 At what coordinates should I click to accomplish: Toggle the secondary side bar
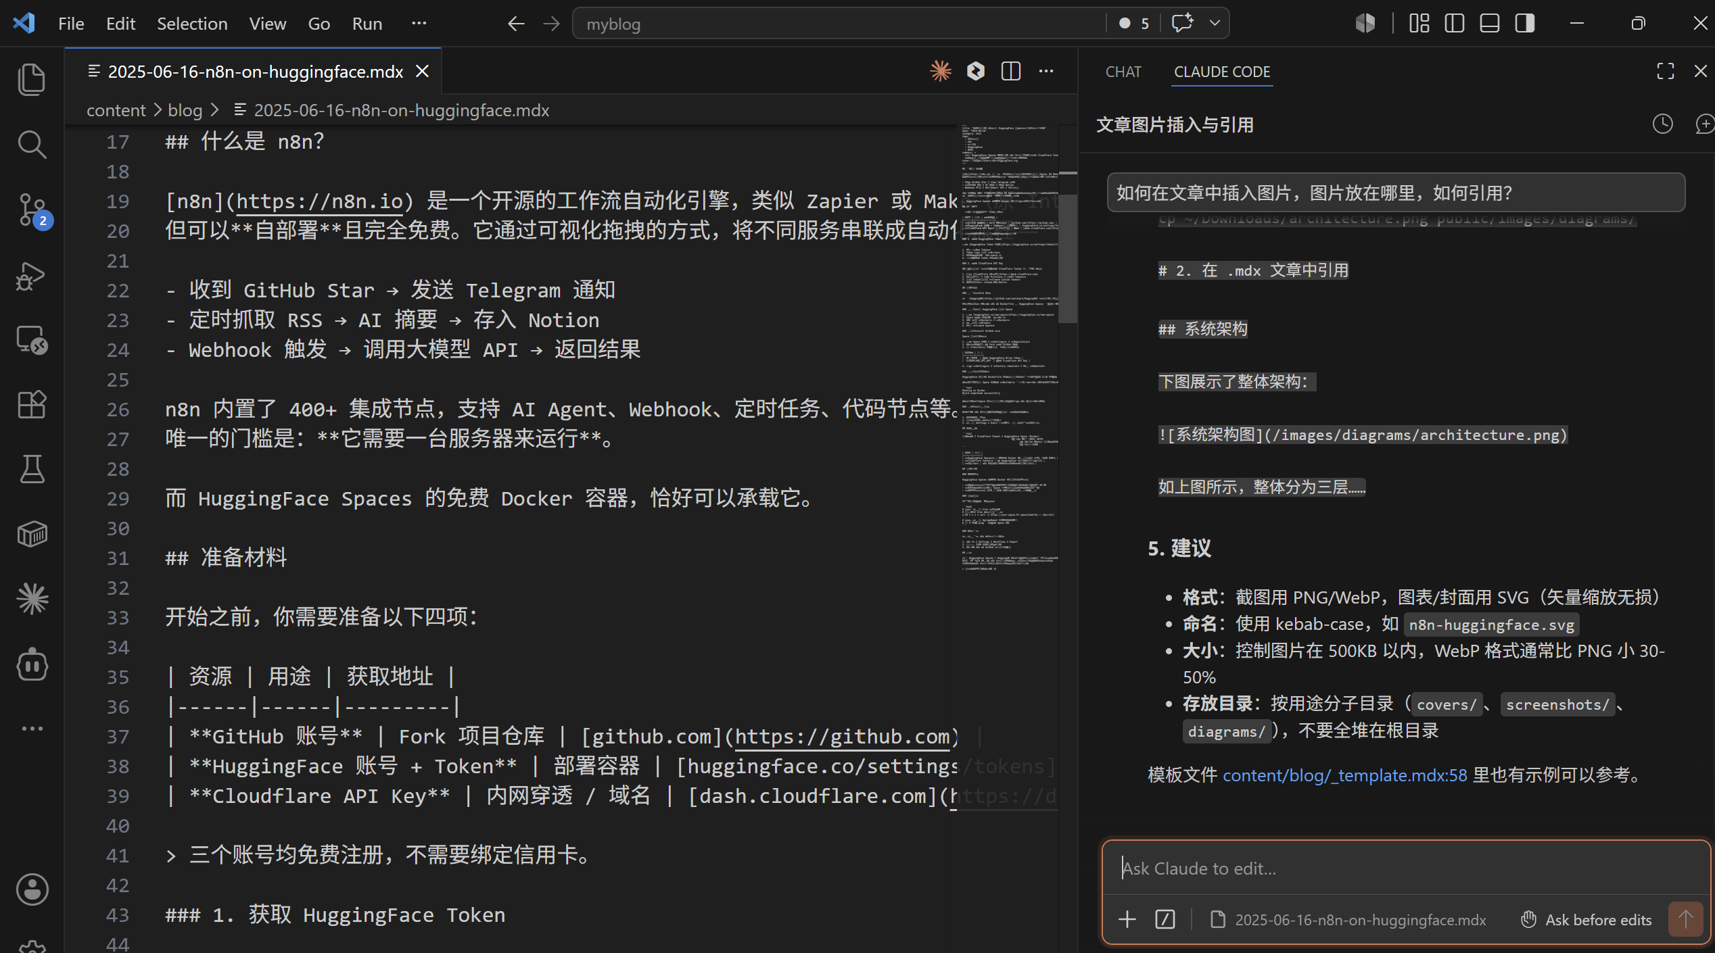pos(1525,23)
